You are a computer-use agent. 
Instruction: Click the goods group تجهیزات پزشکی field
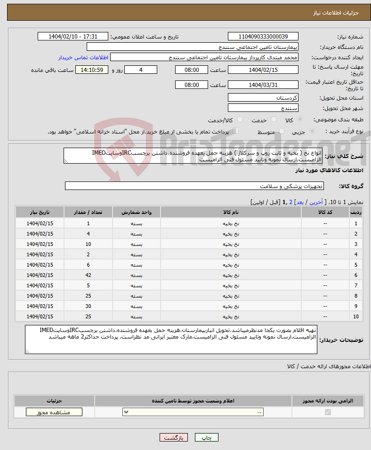pyautogui.click(x=194, y=186)
